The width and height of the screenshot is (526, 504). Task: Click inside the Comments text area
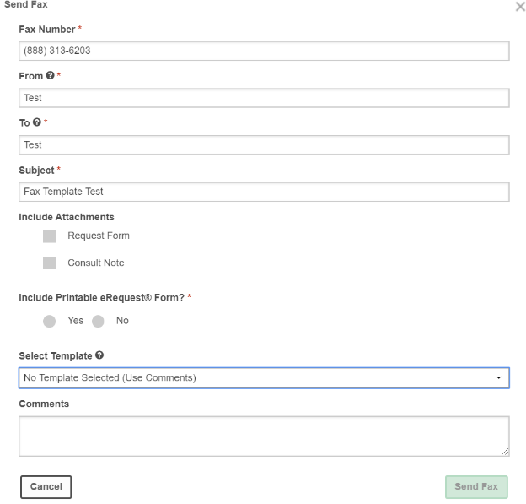click(x=264, y=436)
